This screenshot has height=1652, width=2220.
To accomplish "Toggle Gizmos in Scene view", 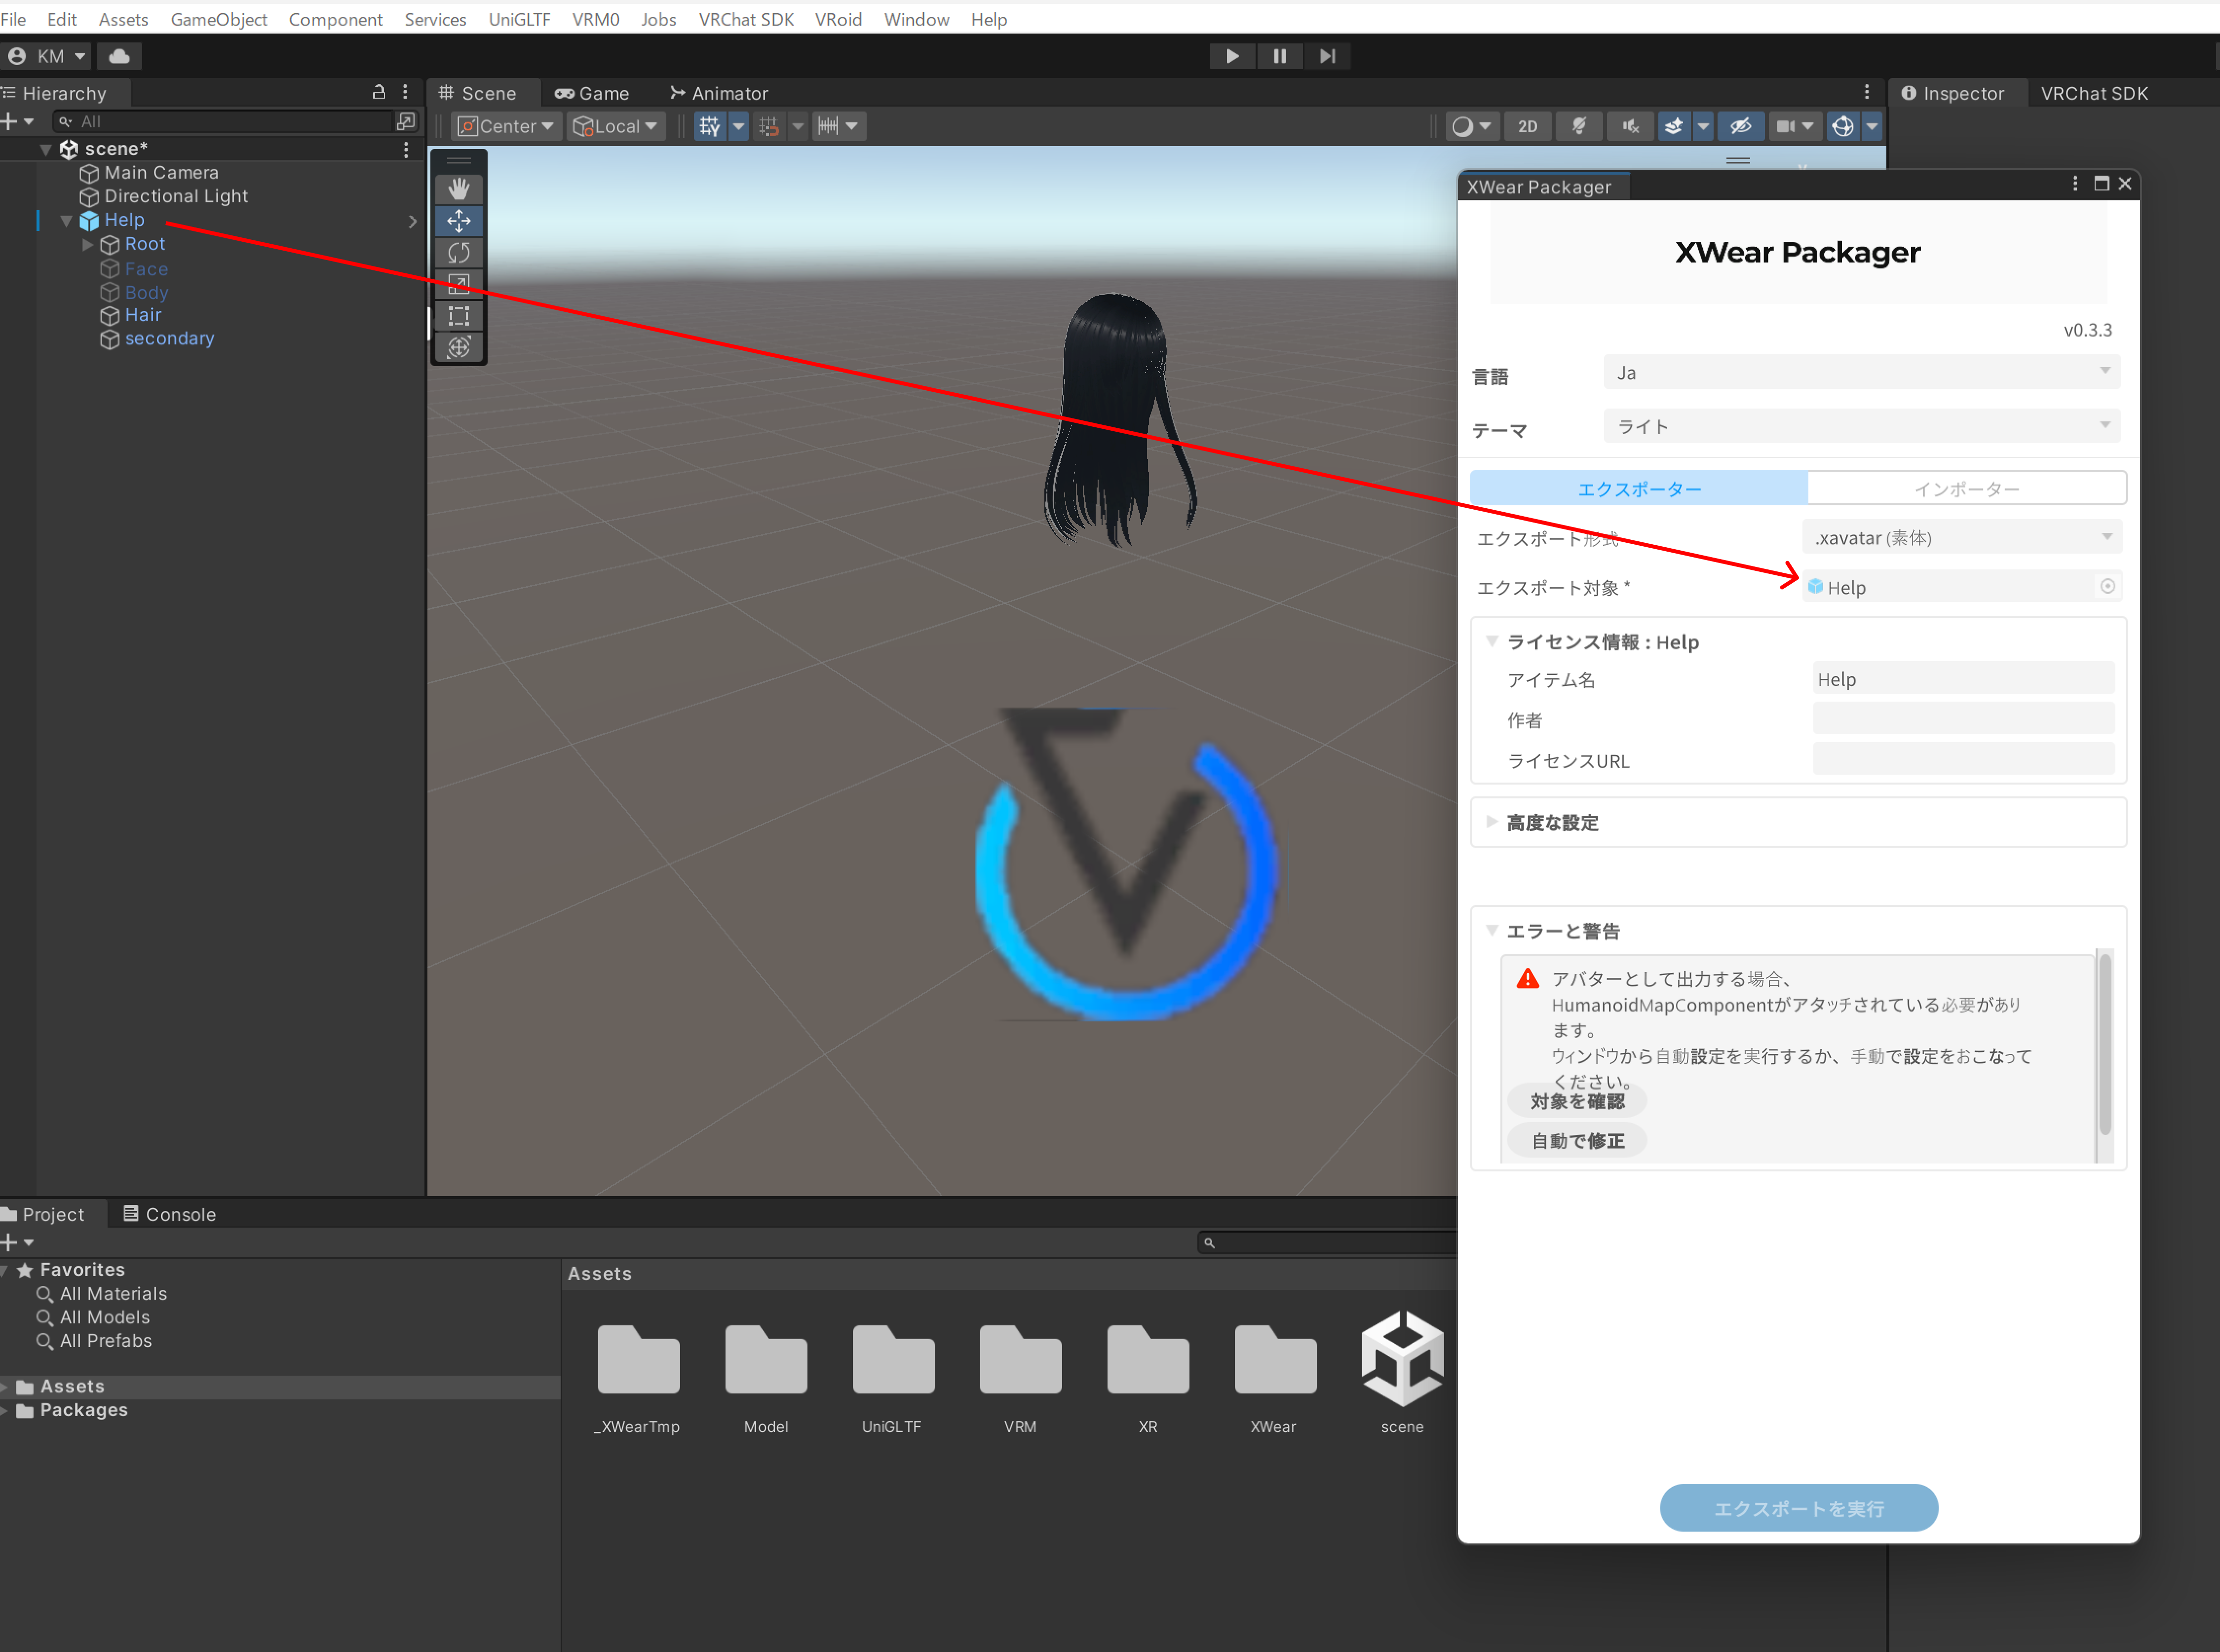I will point(1843,126).
